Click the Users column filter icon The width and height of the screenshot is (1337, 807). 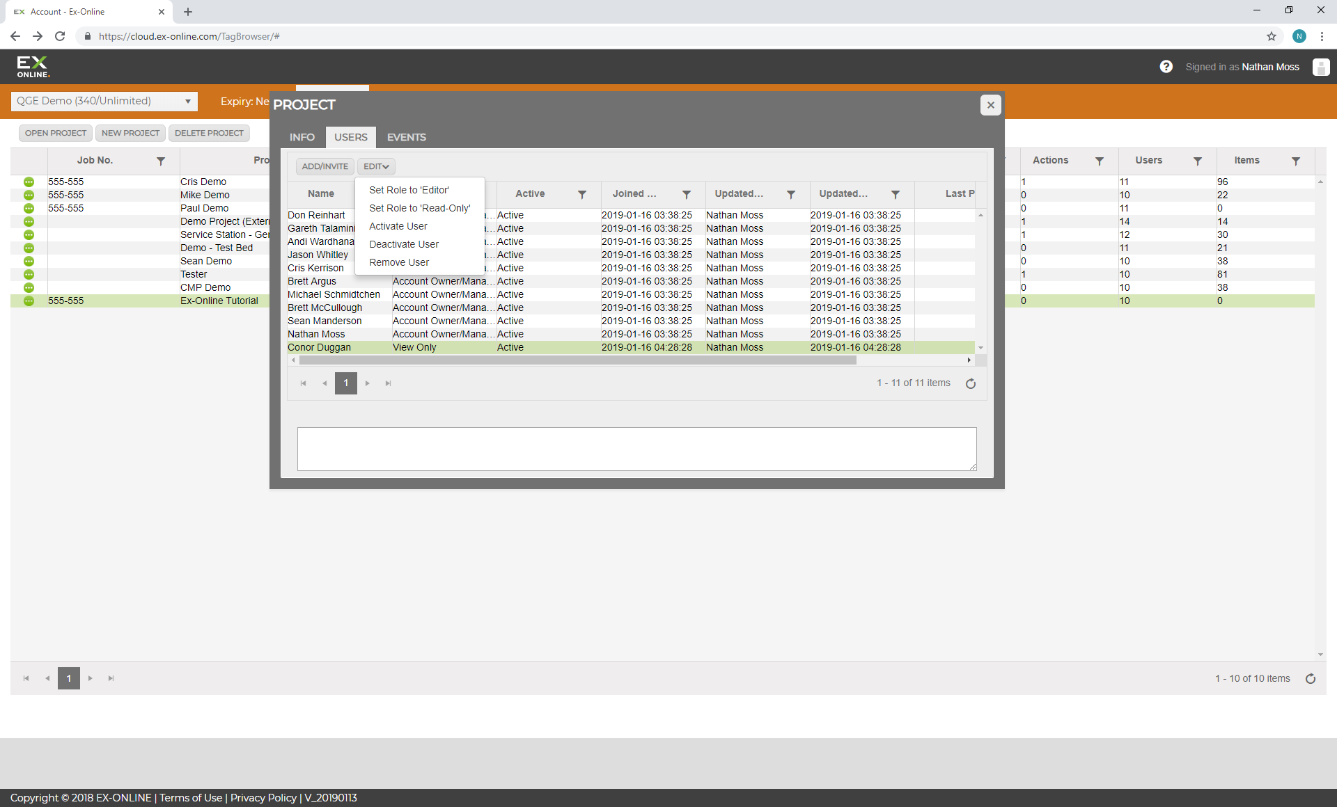(x=1198, y=161)
